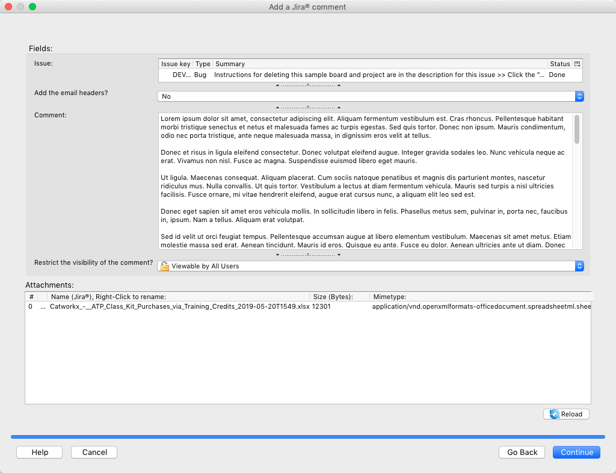The width and height of the screenshot is (616, 473).
Task: Click the comment box vertical scrollbar
Action: point(577,181)
